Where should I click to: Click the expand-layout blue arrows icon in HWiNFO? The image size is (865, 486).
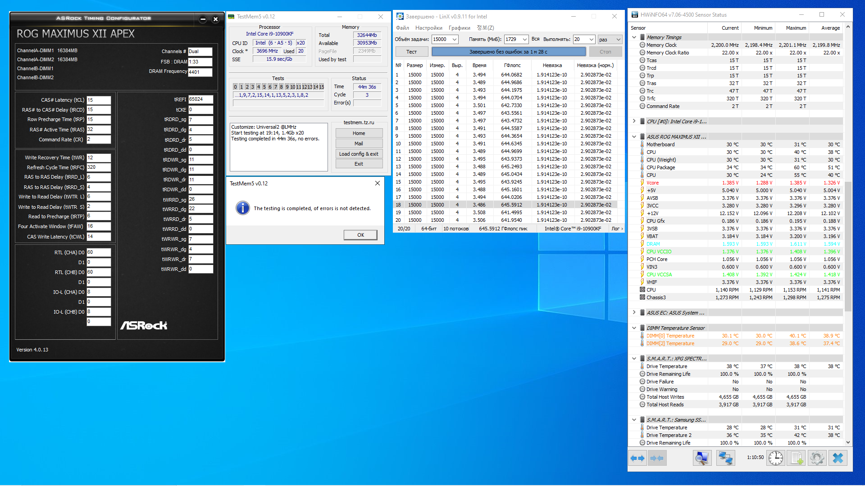[x=637, y=458]
